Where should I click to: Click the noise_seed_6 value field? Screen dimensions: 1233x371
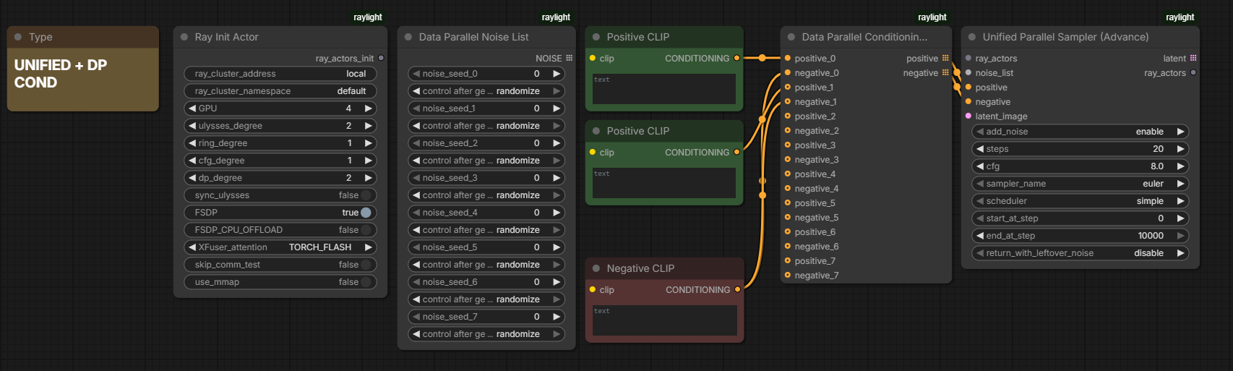click(486, 282)
